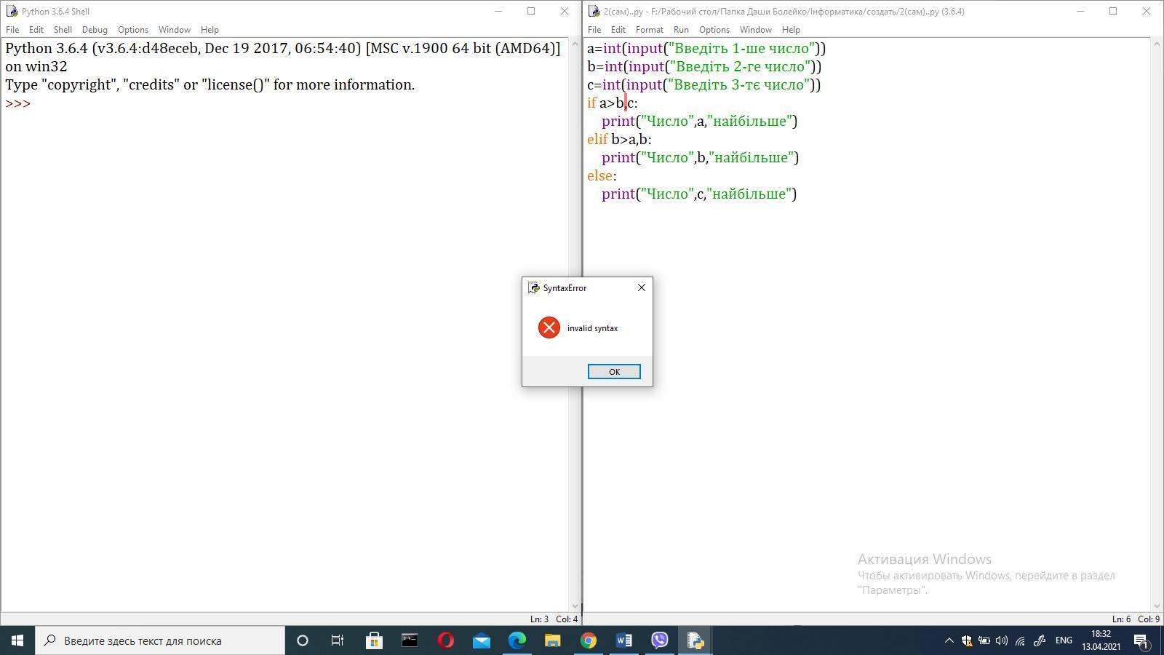Open File Explorer from taskbar
The width and height of the screenshot is (1164, 655).
click(x=552, y=640)
